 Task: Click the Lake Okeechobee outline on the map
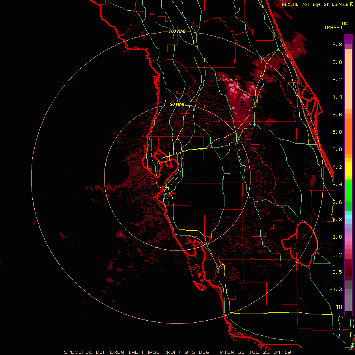(x=299, y=244)
